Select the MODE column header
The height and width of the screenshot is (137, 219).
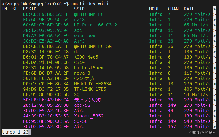coord(154,9)
